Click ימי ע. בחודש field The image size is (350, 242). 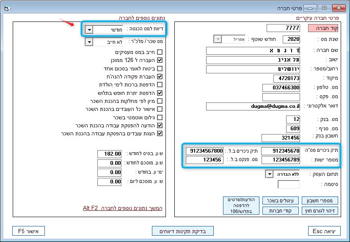pos(109,172)
